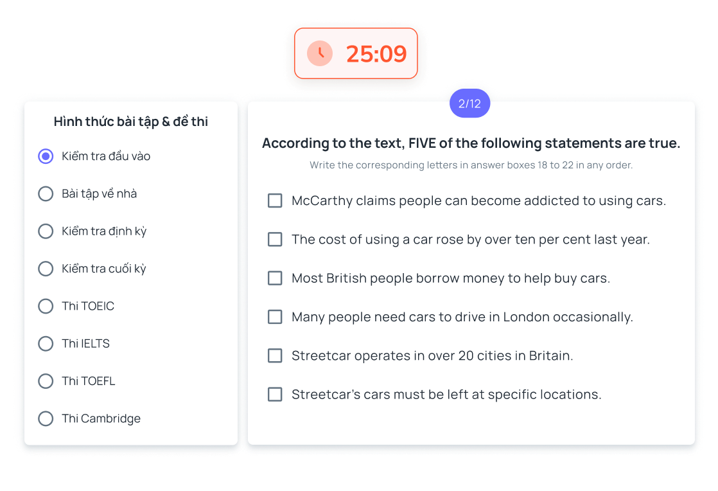Click the 25:09 countdown timer
This screenshot has height=491, width=718.
pos(376,54)
